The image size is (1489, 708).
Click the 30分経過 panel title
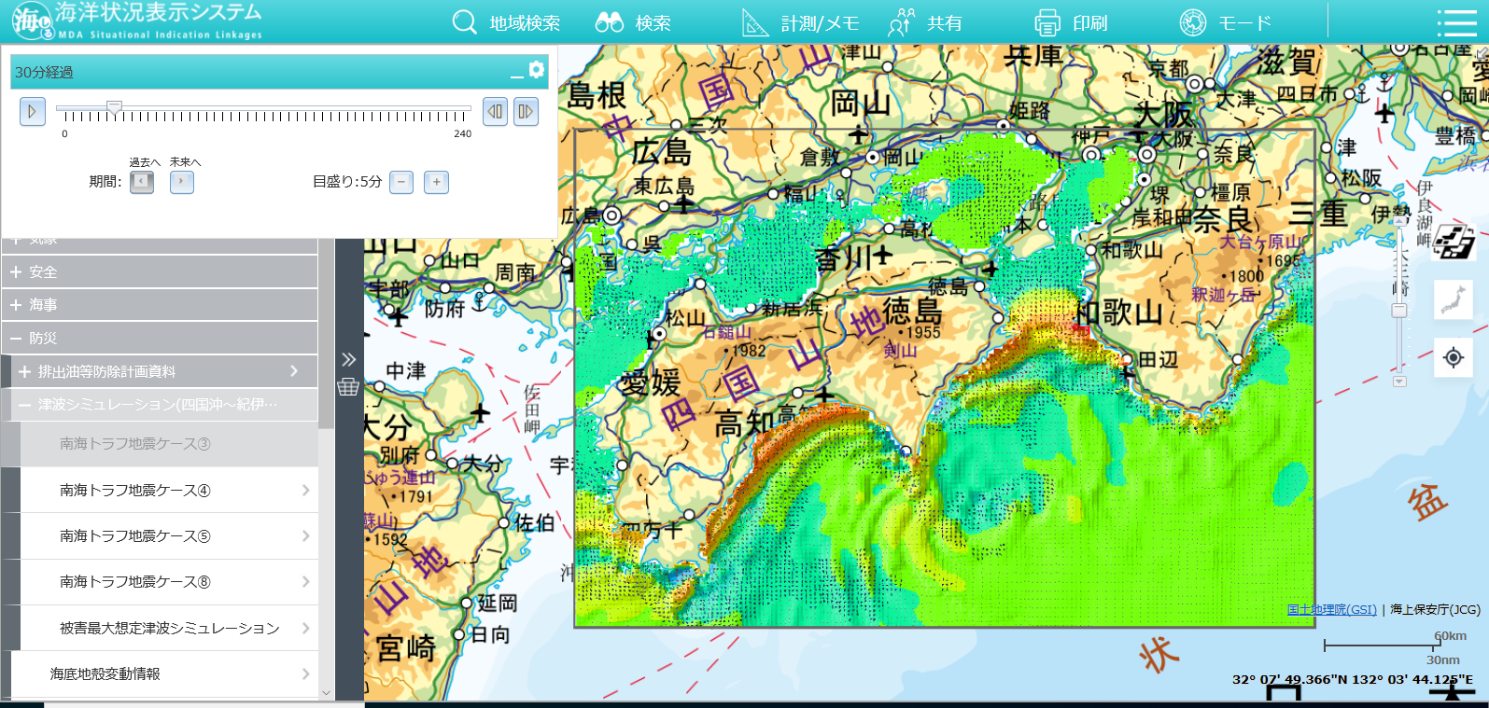pyautogui.click(x=44, y=72)
